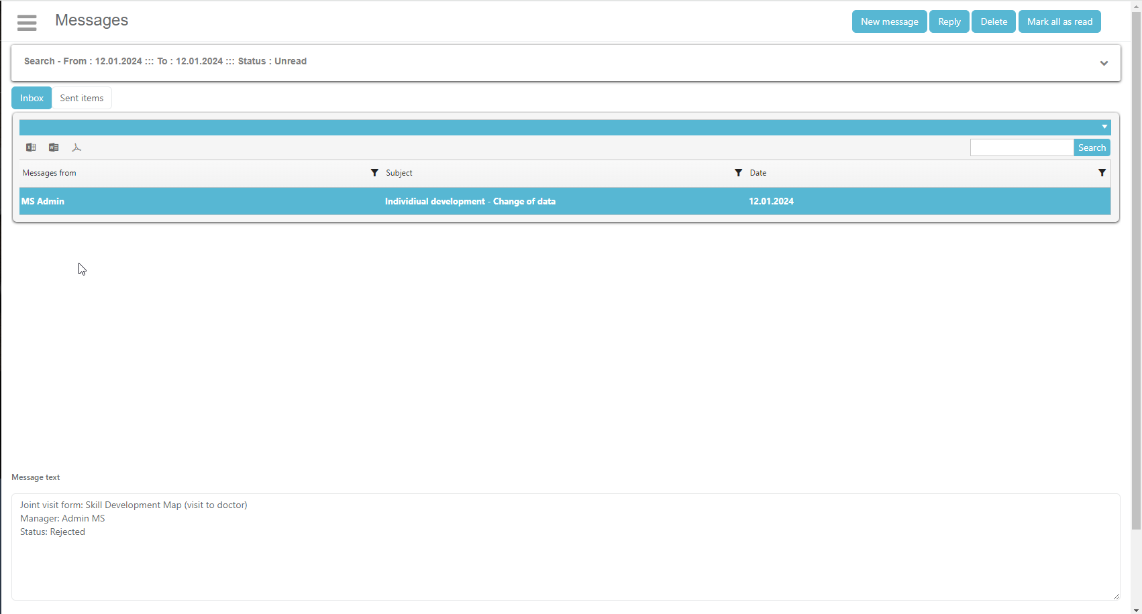Open filter for Subject column
1142x614 pixels.
pyautogui.click(x=738, y=173)
